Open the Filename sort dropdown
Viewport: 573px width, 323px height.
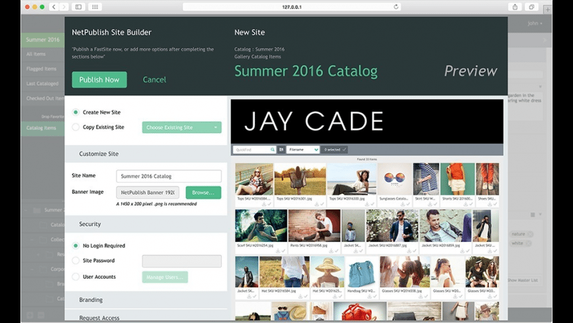coord(302,150)
